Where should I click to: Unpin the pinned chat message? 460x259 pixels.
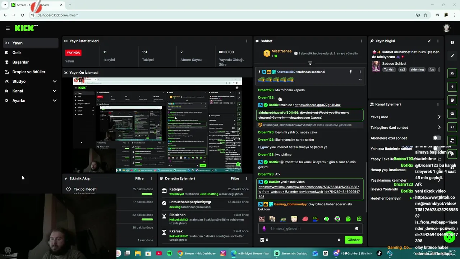click(351, 72)
